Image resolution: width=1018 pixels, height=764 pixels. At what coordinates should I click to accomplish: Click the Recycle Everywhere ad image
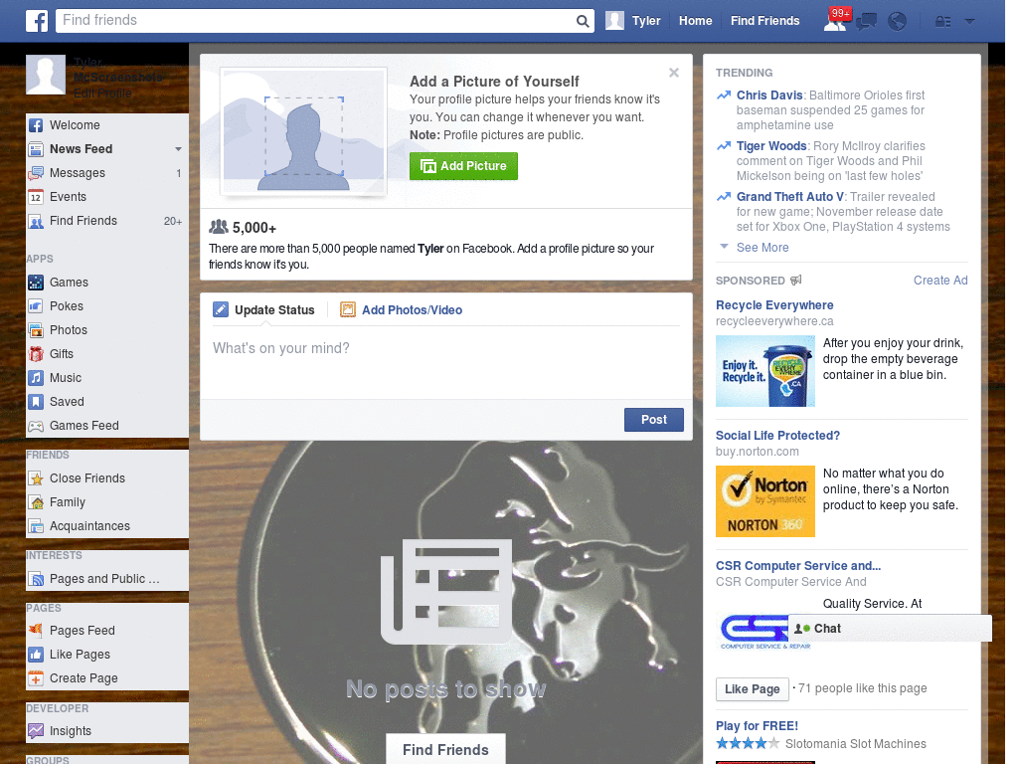764,371
